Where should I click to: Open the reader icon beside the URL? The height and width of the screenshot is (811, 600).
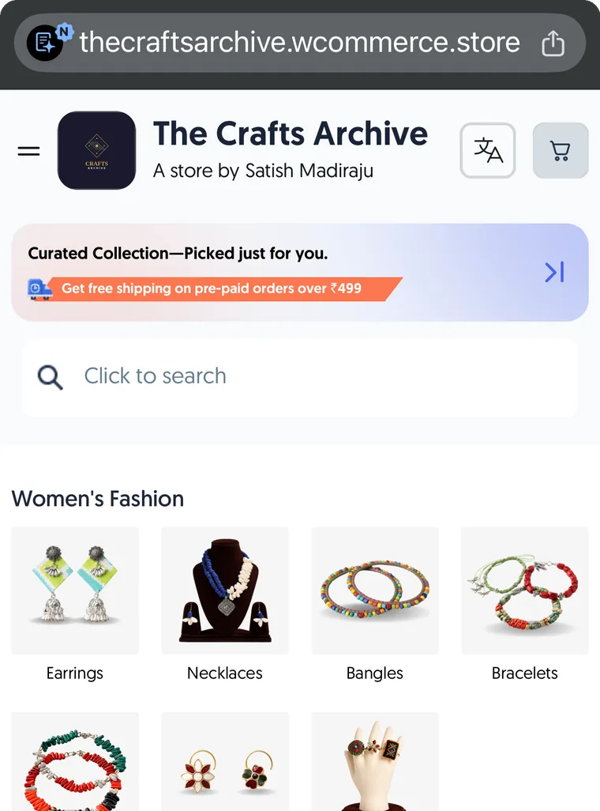pos(47,43)
